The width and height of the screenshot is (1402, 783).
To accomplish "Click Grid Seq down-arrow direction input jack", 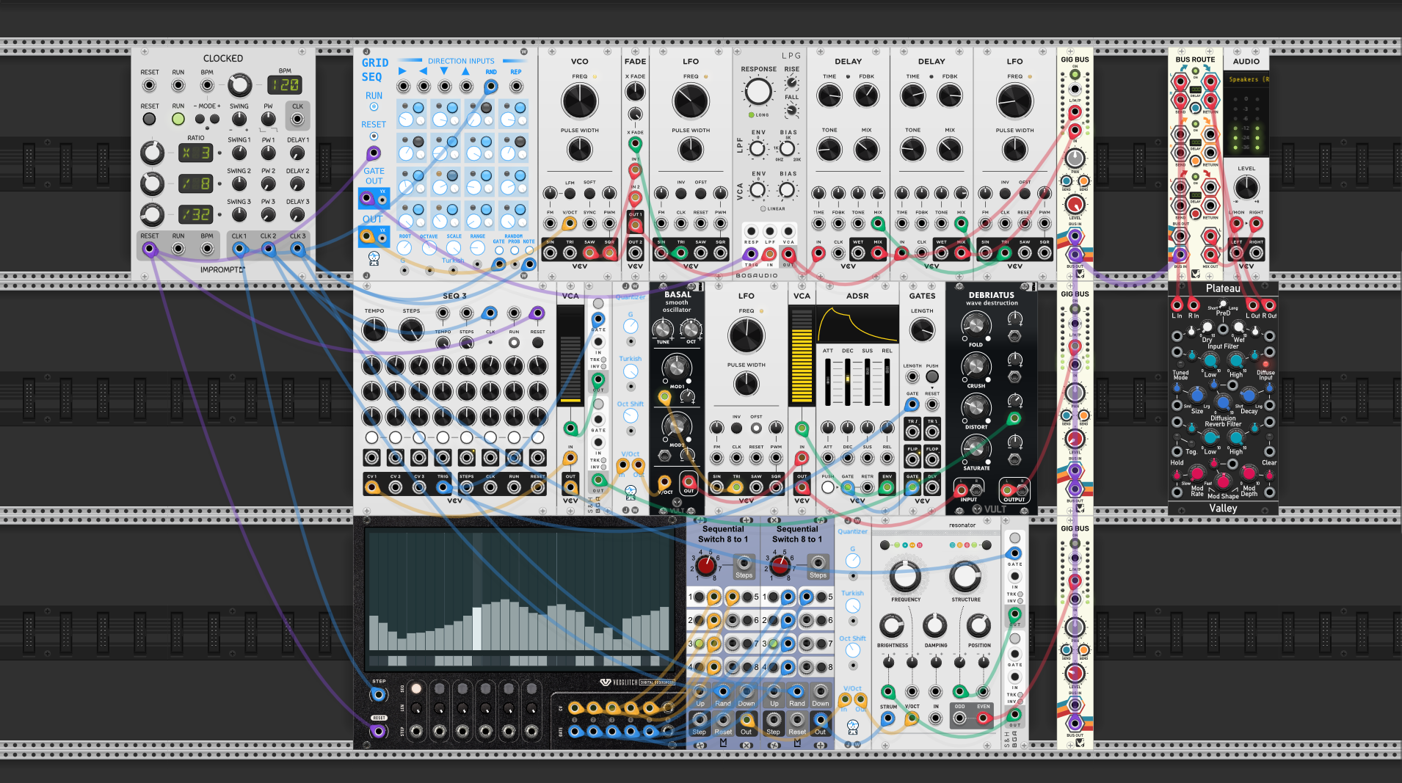I will click(x=445, y=87).
